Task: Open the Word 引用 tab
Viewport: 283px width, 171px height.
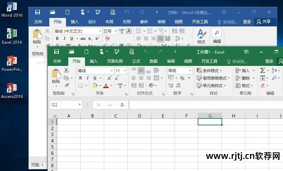Action: (x=126, y=22)
